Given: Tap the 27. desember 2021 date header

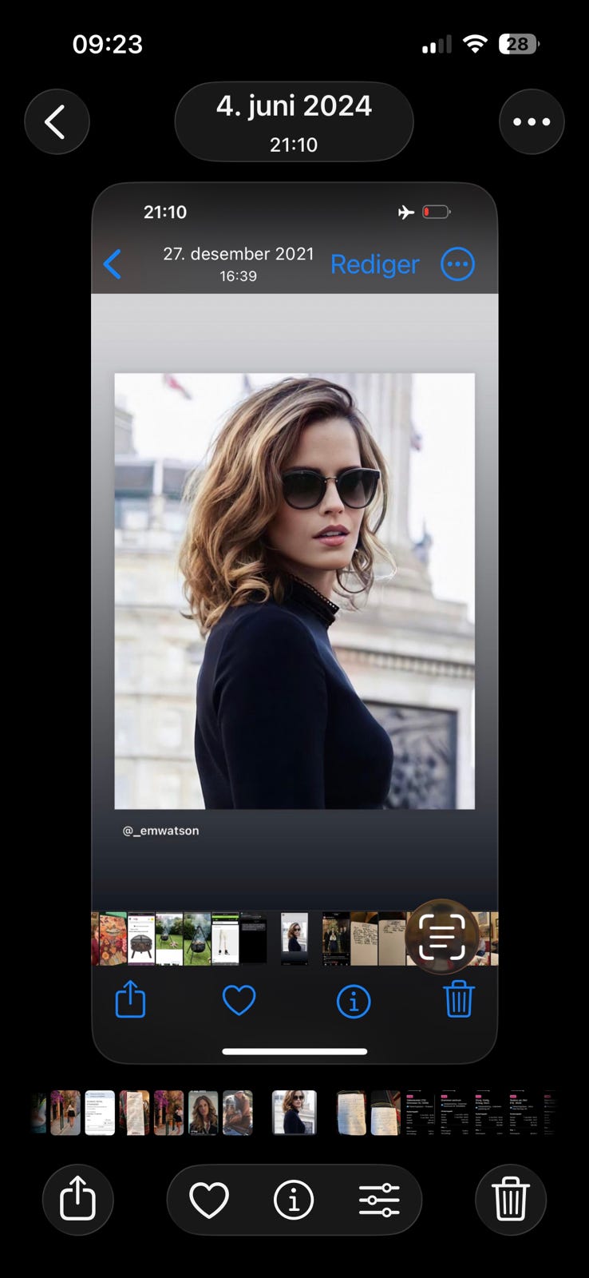Looking at the screenshot, I should pyautogui.click(x=239, y=254).
